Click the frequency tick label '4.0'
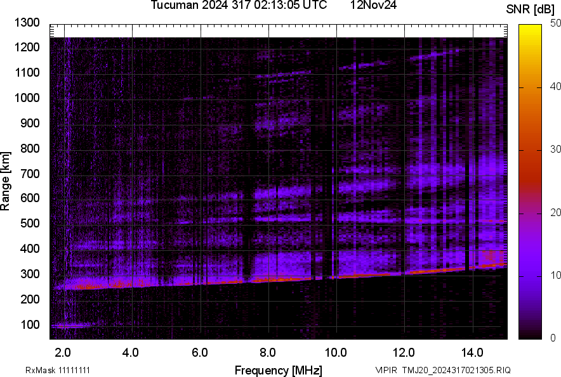 coord(131,353)
